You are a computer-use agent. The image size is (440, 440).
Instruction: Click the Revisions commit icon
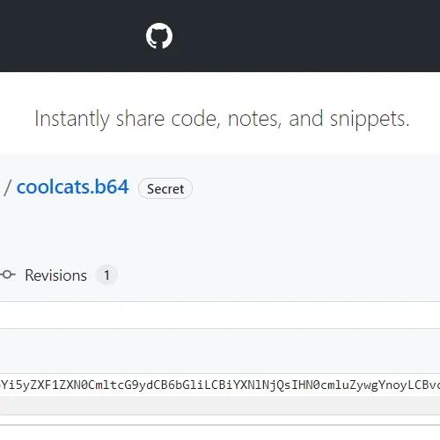tap(8, 275)
